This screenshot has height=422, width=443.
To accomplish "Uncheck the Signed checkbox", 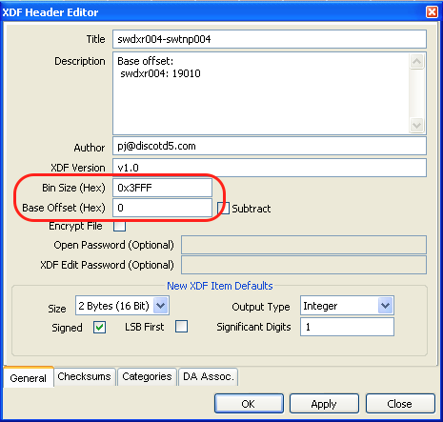I will coord(100,327).
